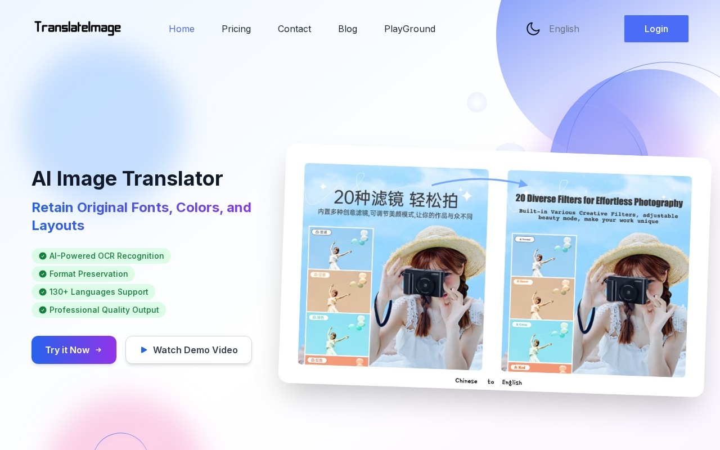Click the Professional Quality Output label
Viewport: 720px width, 450px height.
[104, 310]
